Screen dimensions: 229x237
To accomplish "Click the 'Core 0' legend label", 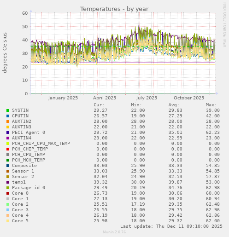I will pyautogui.click(x=20, y=193).
